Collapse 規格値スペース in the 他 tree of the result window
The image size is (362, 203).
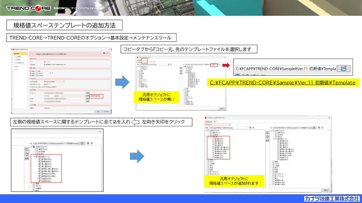274,139
